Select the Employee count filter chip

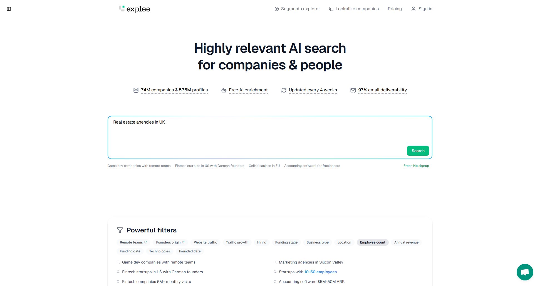point(372,242)
